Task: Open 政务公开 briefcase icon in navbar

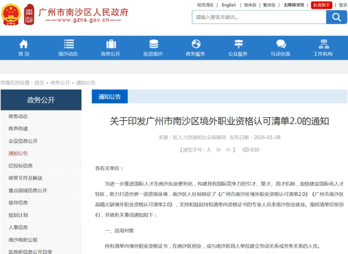Action: coord(111,44)
